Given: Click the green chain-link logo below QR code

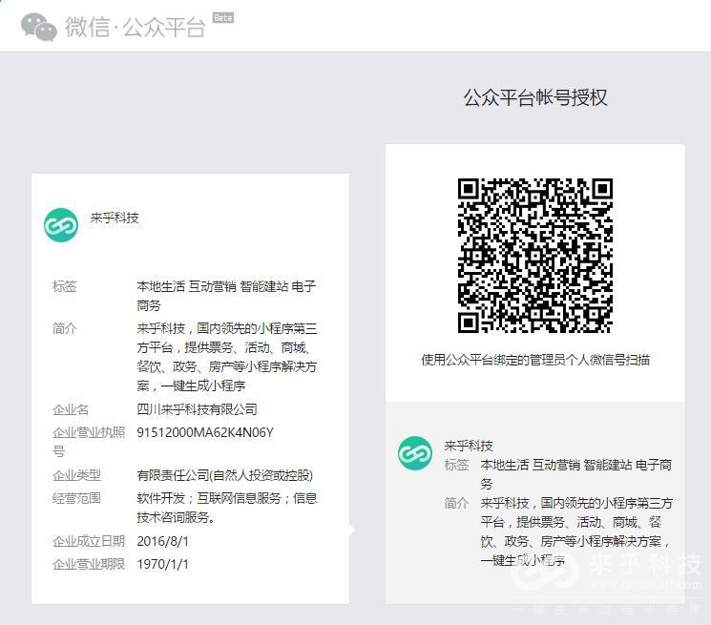Looking at the screenshot, I should point(415,453).
